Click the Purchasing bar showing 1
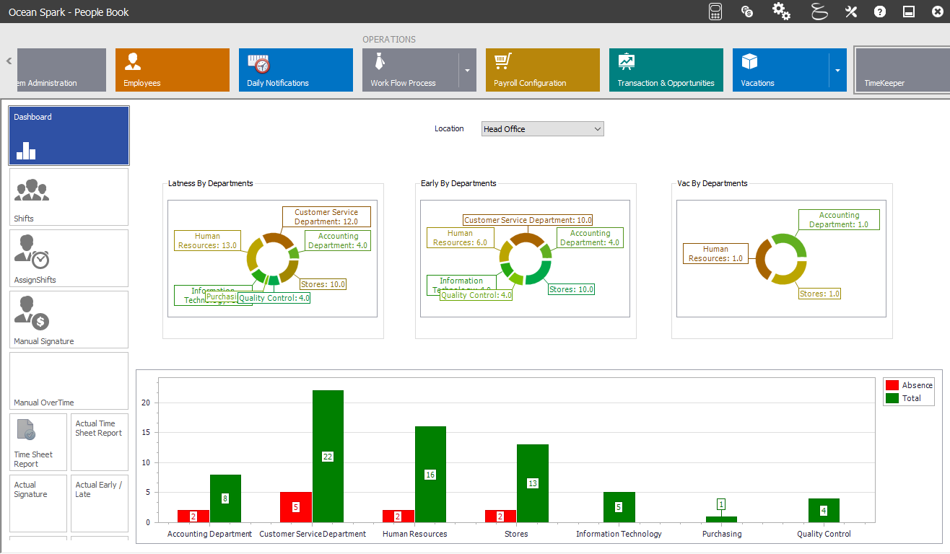The height and width of the screenshot is (554, 950). pyautogui.click(x=721, y=519)
